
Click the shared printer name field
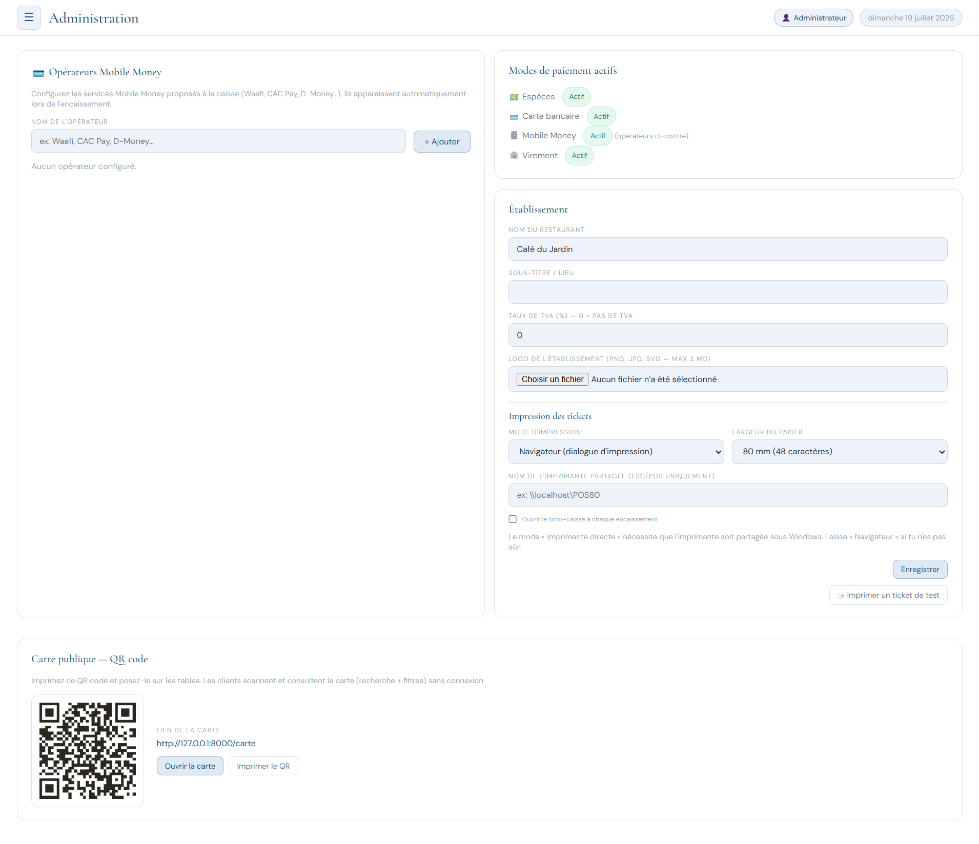pyautogui.click(x=728, y=495)
